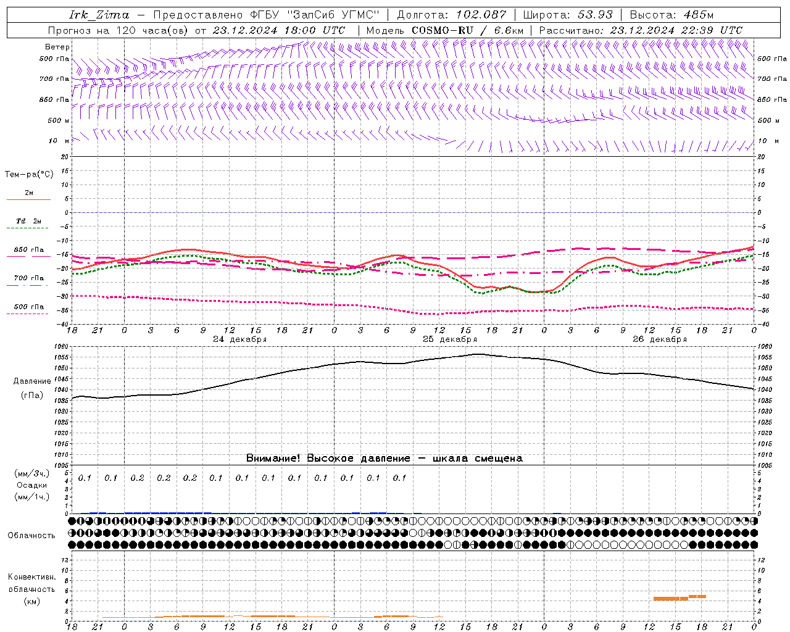Click the dash-dot line sample under '700 гПа' legend

[x=28, y=285]
